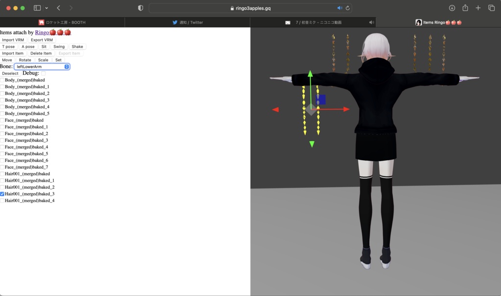Switch to the Nico Nico video tab
The width and height of the screenshot is (501, 296).
point(313,22)
